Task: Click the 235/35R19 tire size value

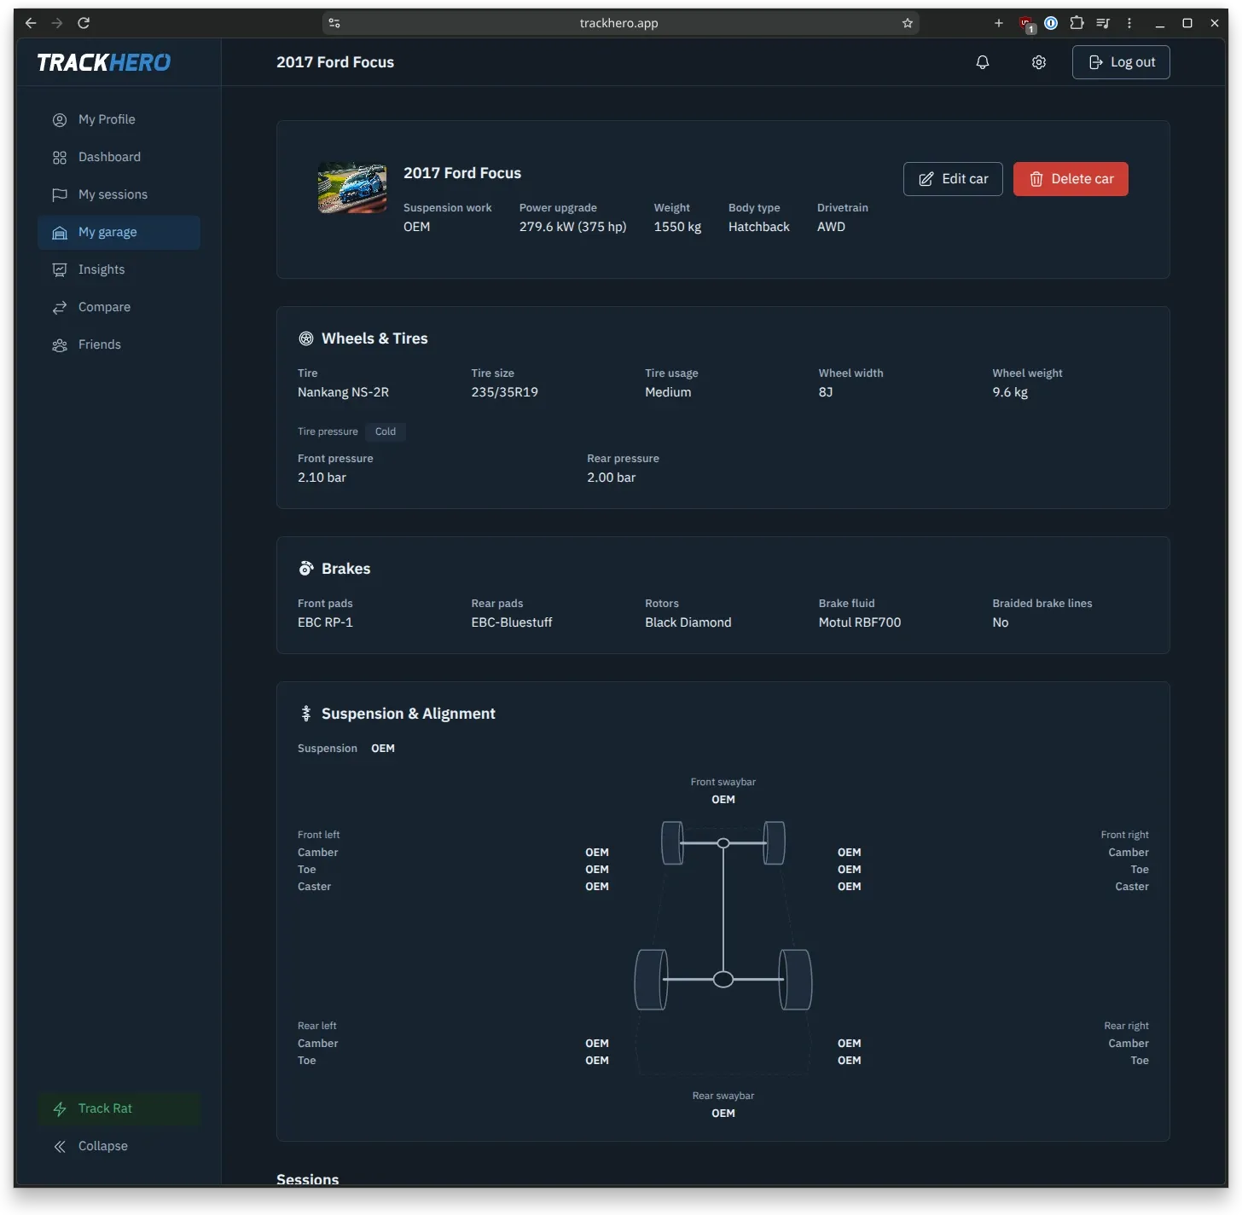Action: [504, 392]
